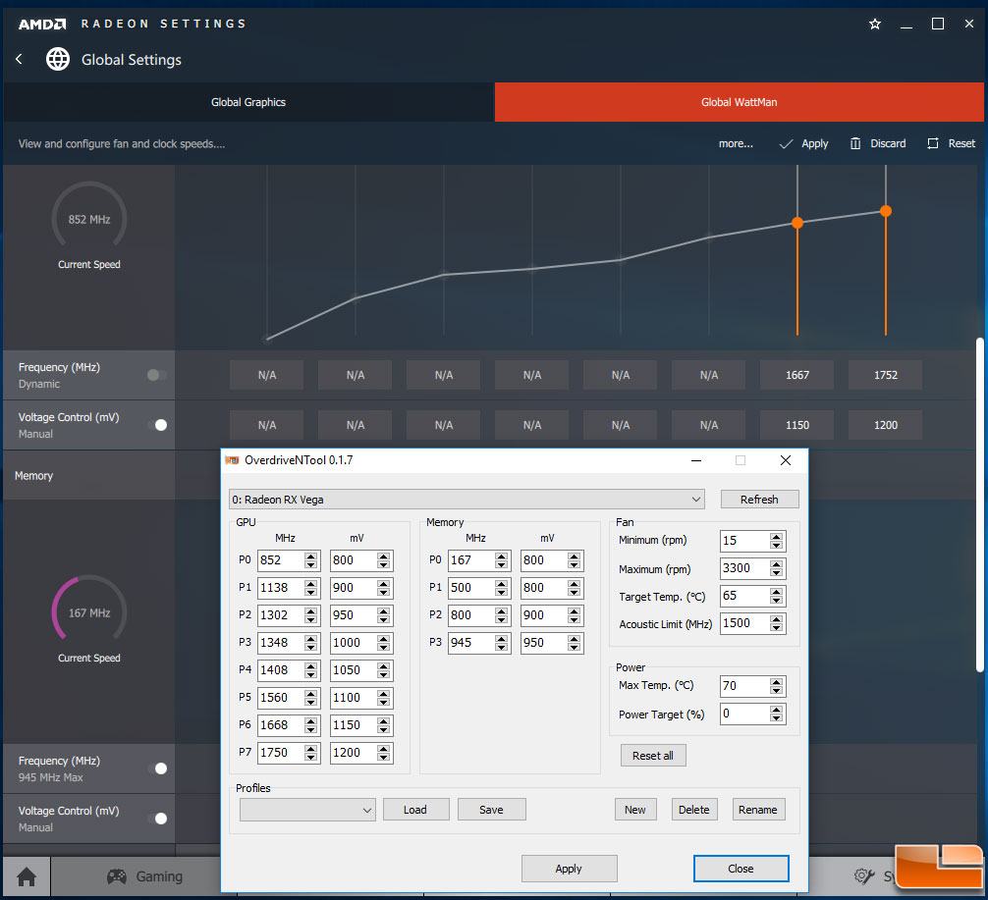Click the more... option in WattMan
Screen dimensions: 988x900
[x=736, y=143]
